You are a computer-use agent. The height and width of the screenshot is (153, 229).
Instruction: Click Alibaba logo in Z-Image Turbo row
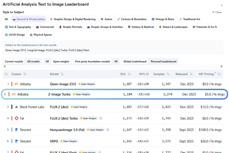(14, 94)
